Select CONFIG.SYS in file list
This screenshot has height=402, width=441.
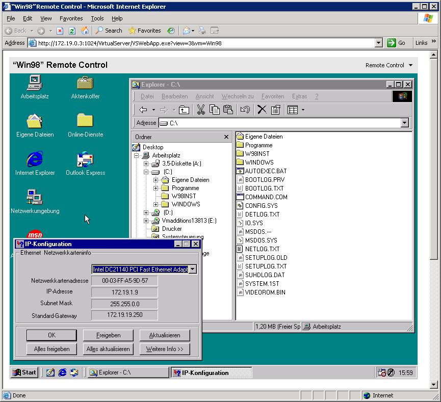(257, 205)
